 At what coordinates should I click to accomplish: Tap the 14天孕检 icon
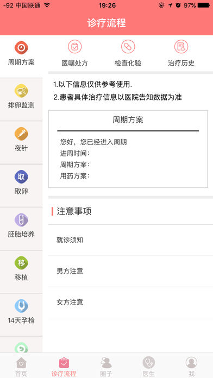click(x=21, y=306)
